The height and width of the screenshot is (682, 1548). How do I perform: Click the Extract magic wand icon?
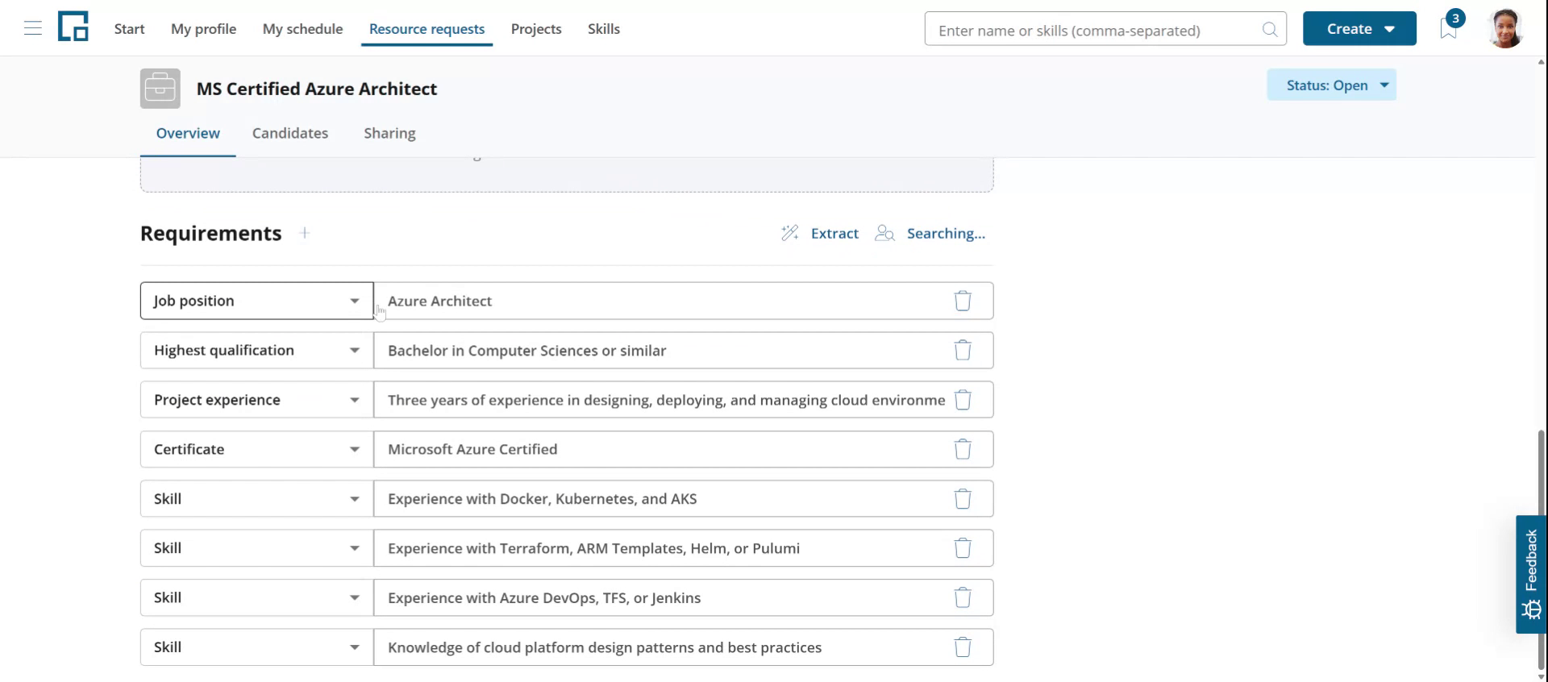(790, 233)
